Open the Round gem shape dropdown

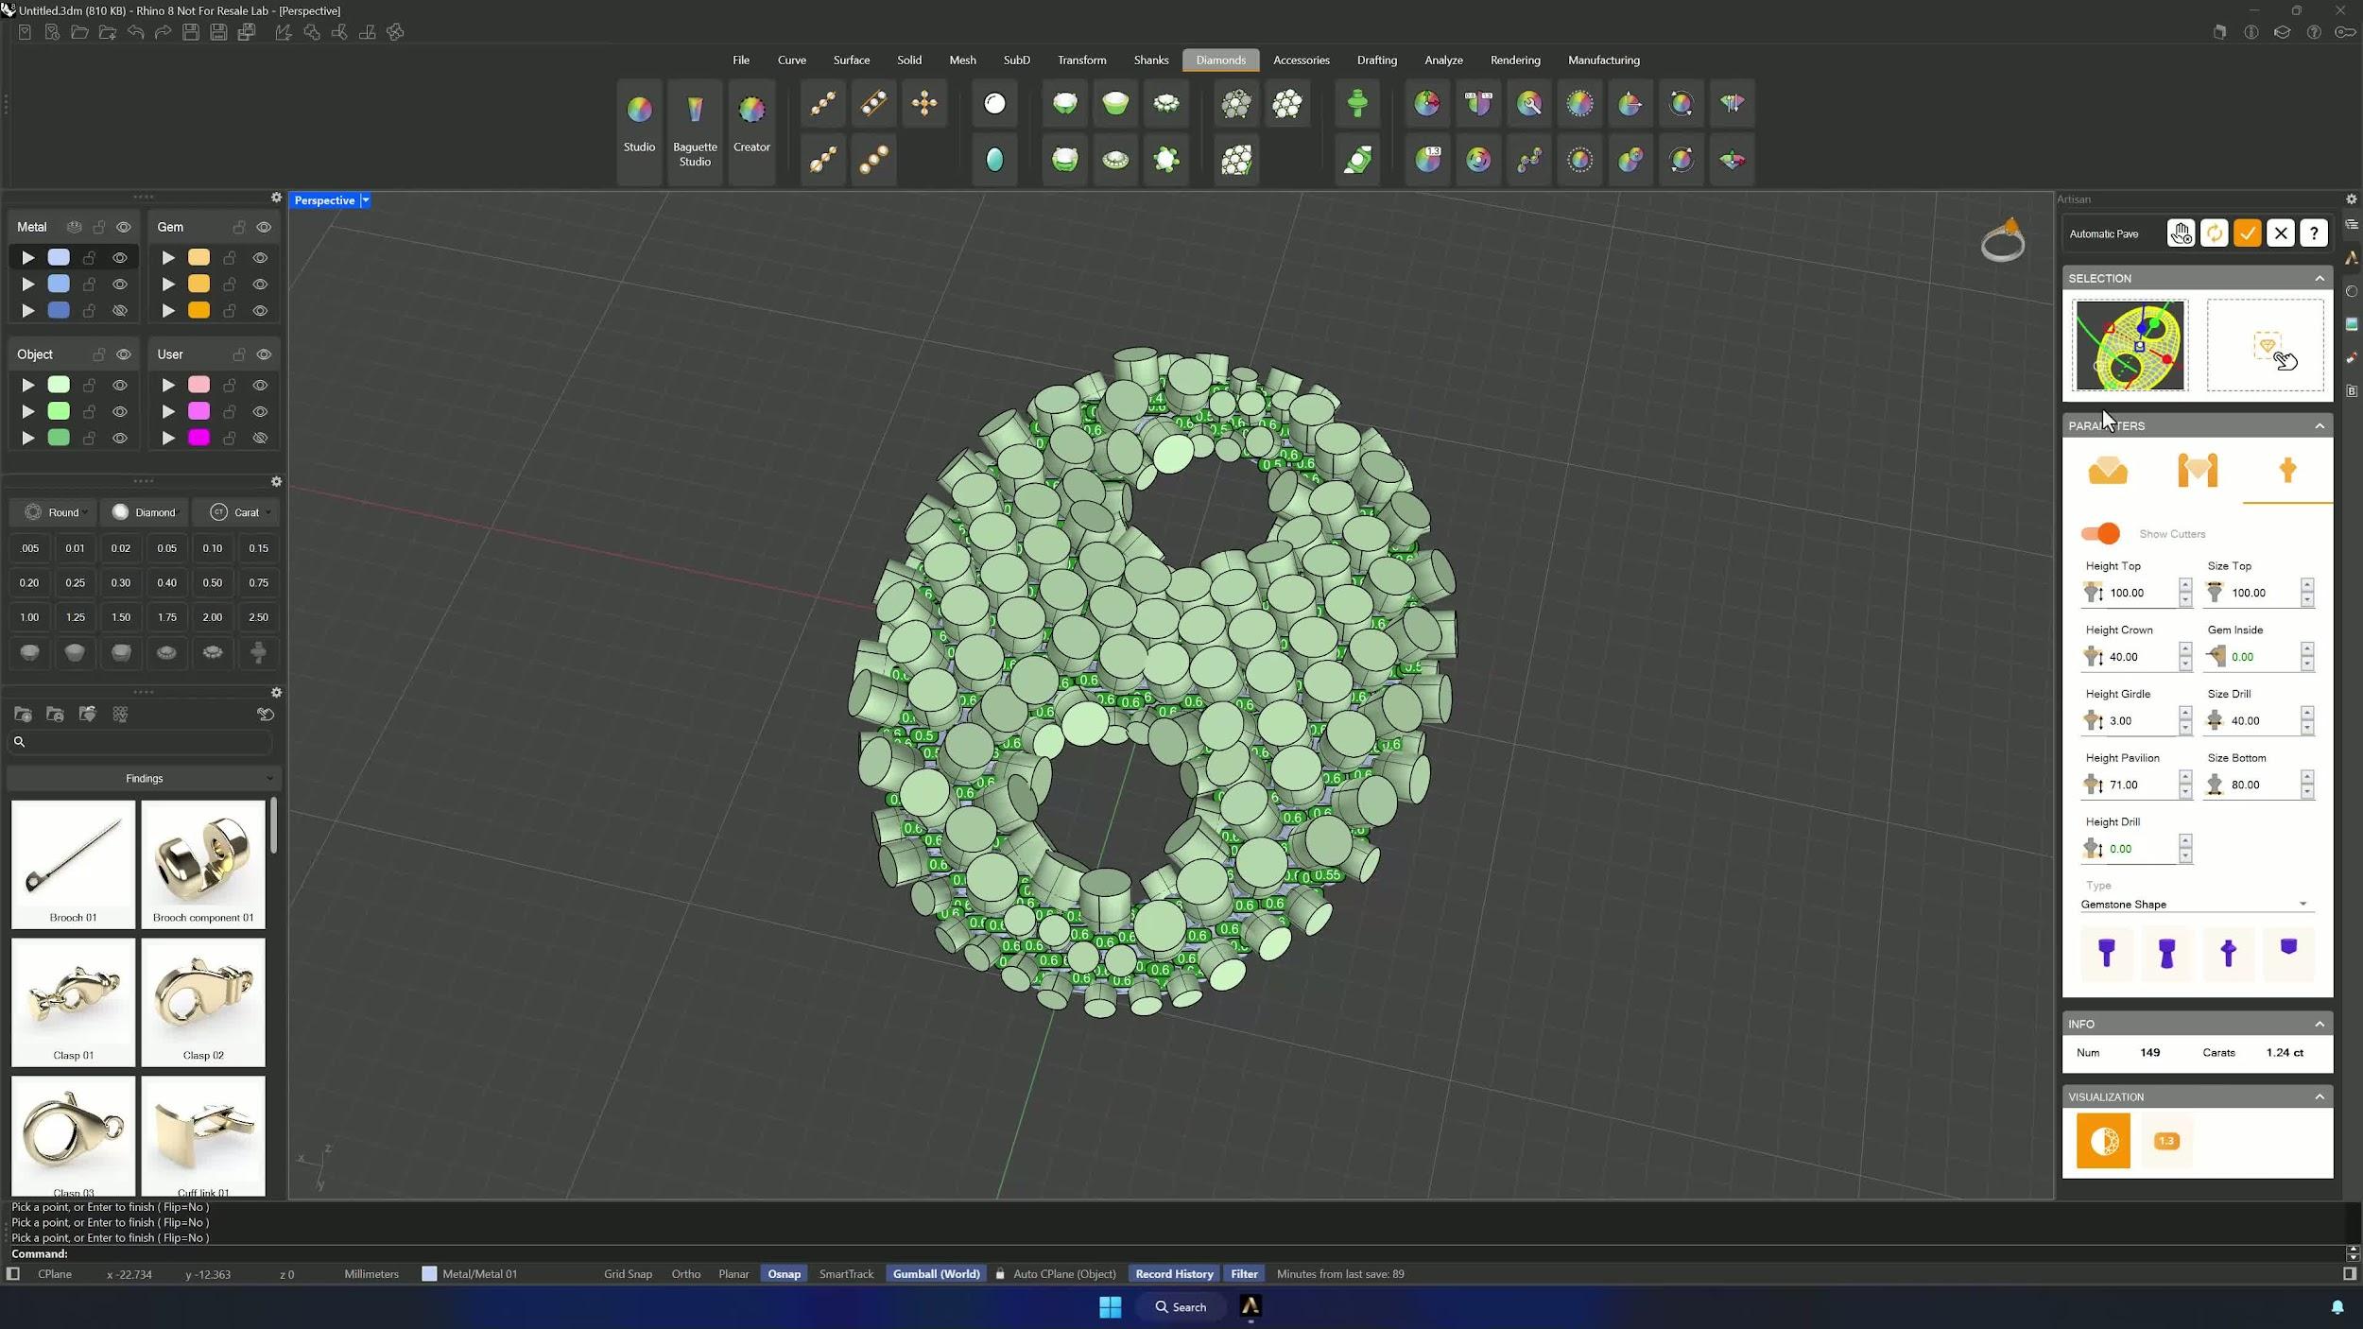click(55, 512)
